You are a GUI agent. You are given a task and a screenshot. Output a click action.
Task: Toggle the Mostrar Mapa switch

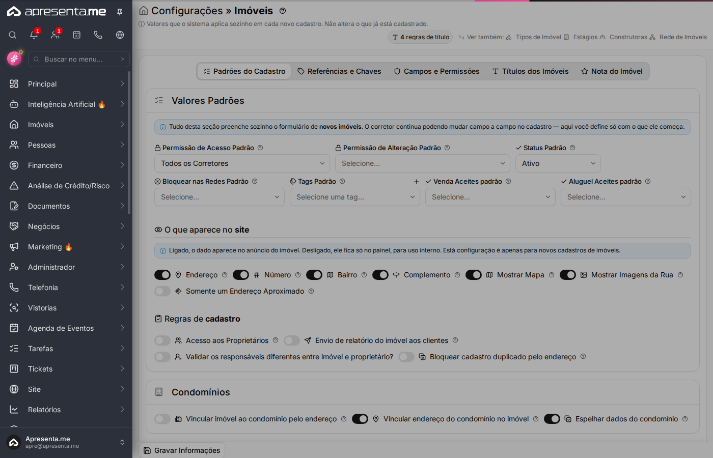[474, 275]
